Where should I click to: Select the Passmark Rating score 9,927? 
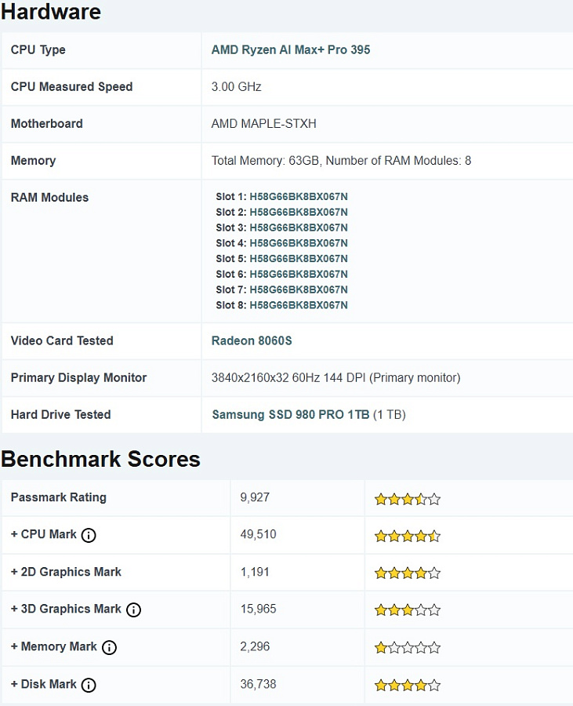coord(255,497)
